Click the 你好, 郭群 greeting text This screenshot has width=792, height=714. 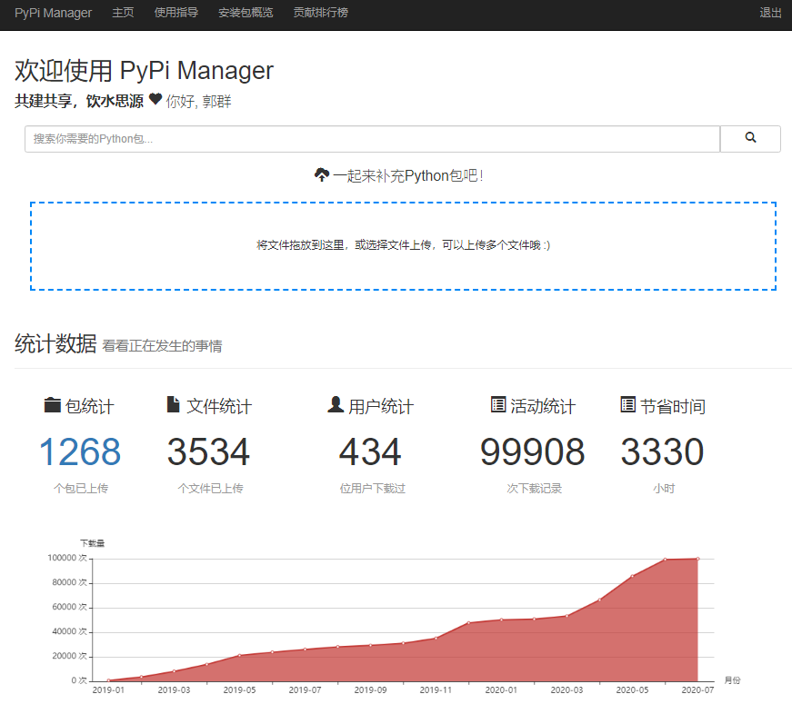click(198, 102)
